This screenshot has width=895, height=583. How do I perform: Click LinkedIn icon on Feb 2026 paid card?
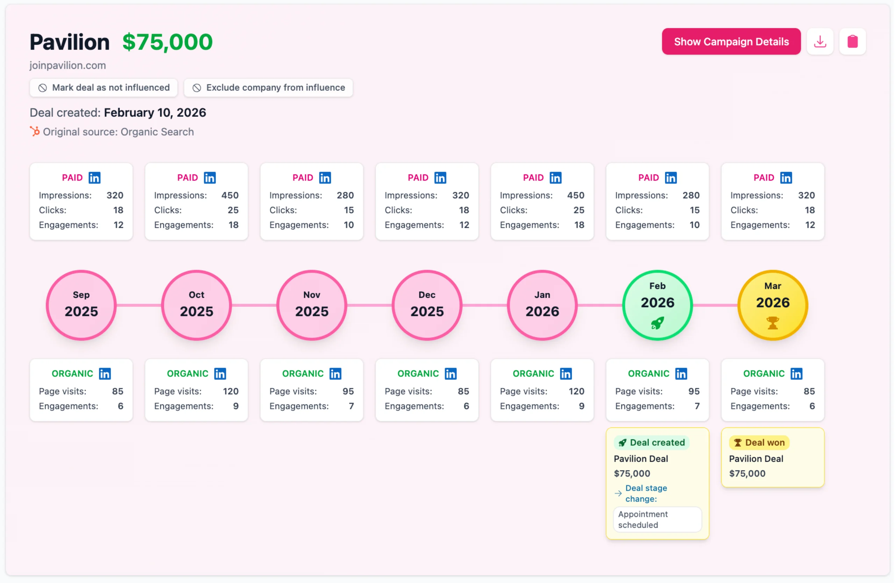[671, 178]
